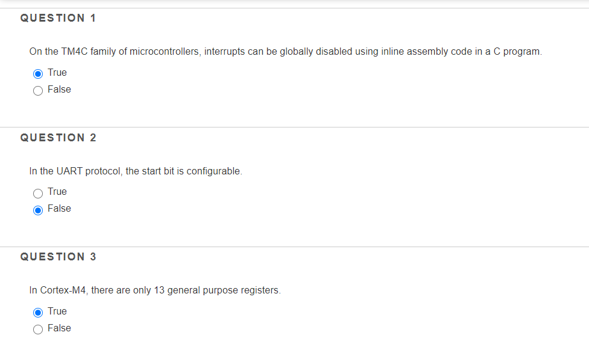This screenshot has height=359, width=589.
Task: Click the Cortex-M4 registers question text
Action: tap(155, 290)
